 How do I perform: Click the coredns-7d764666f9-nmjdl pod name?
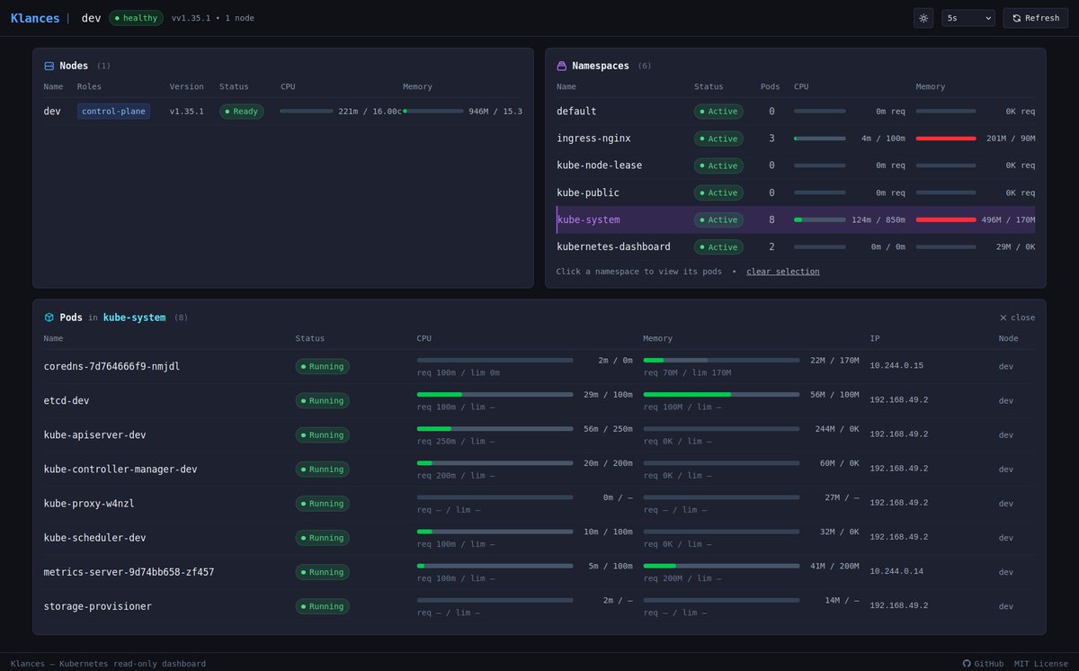coord(112,366)
